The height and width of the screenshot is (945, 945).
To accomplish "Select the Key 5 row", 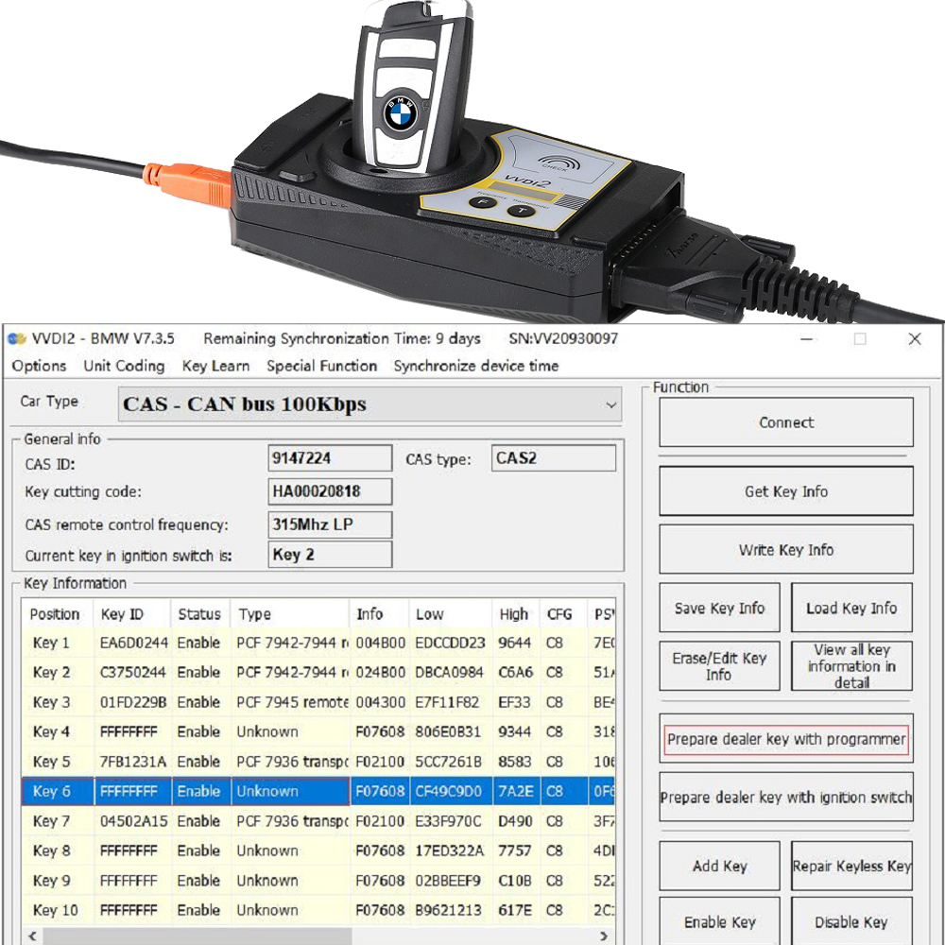I will point(318,762).
